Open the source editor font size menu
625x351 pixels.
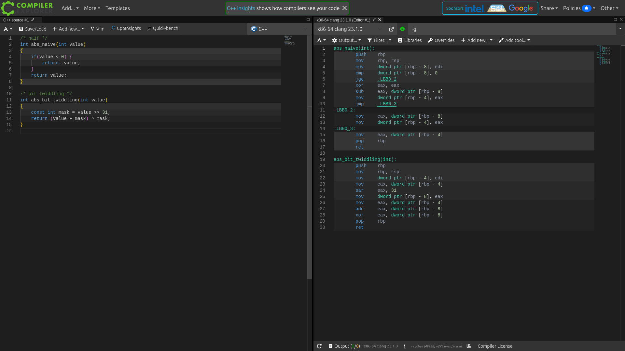click(x=8, y=29)
